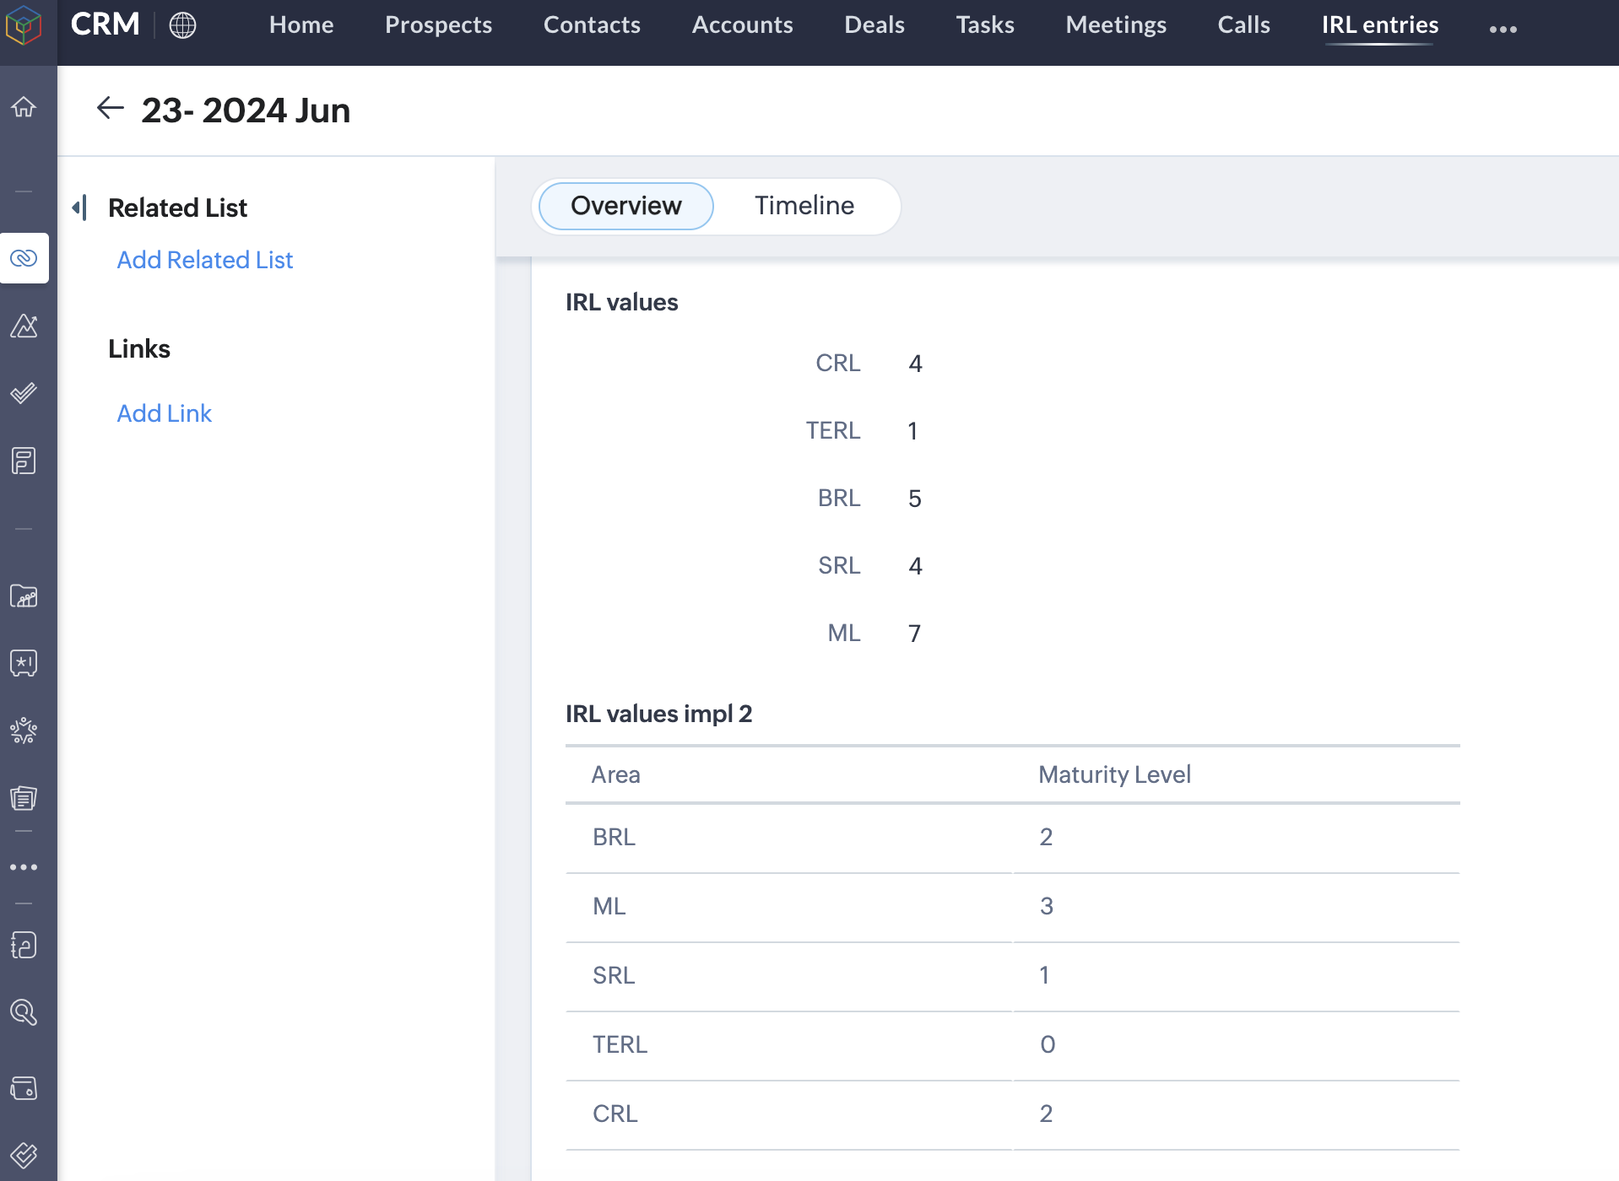Open the folder-with-chart sidebar icon
This screenshot has width=1619, height=1181.
pos(24,596)
